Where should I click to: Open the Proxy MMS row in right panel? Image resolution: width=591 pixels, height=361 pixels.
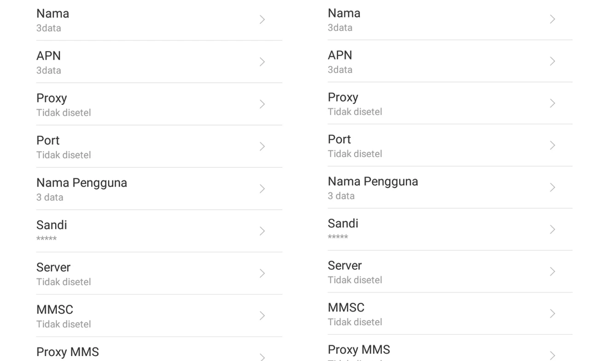coord(450,348)
